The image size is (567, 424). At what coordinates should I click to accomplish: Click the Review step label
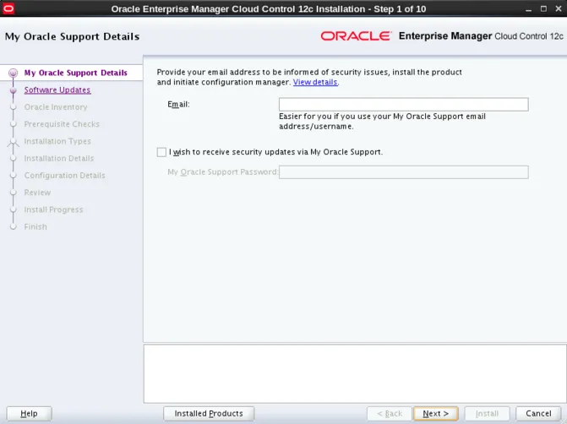click(x=37, y=193)
